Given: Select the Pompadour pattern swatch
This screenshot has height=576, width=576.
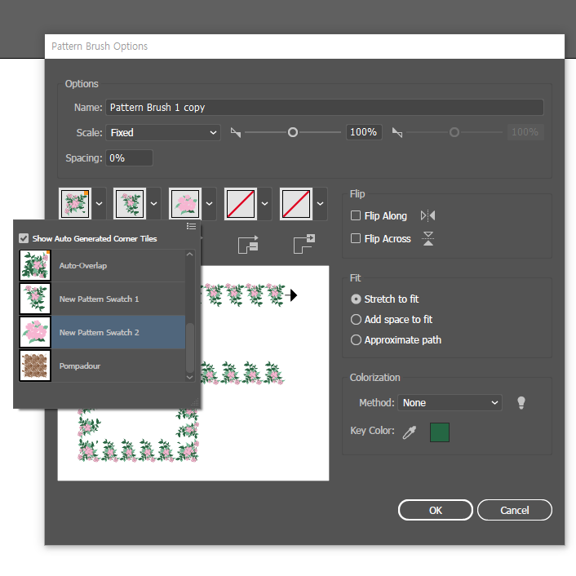Looking at the screenshot, I should point(102,366).
